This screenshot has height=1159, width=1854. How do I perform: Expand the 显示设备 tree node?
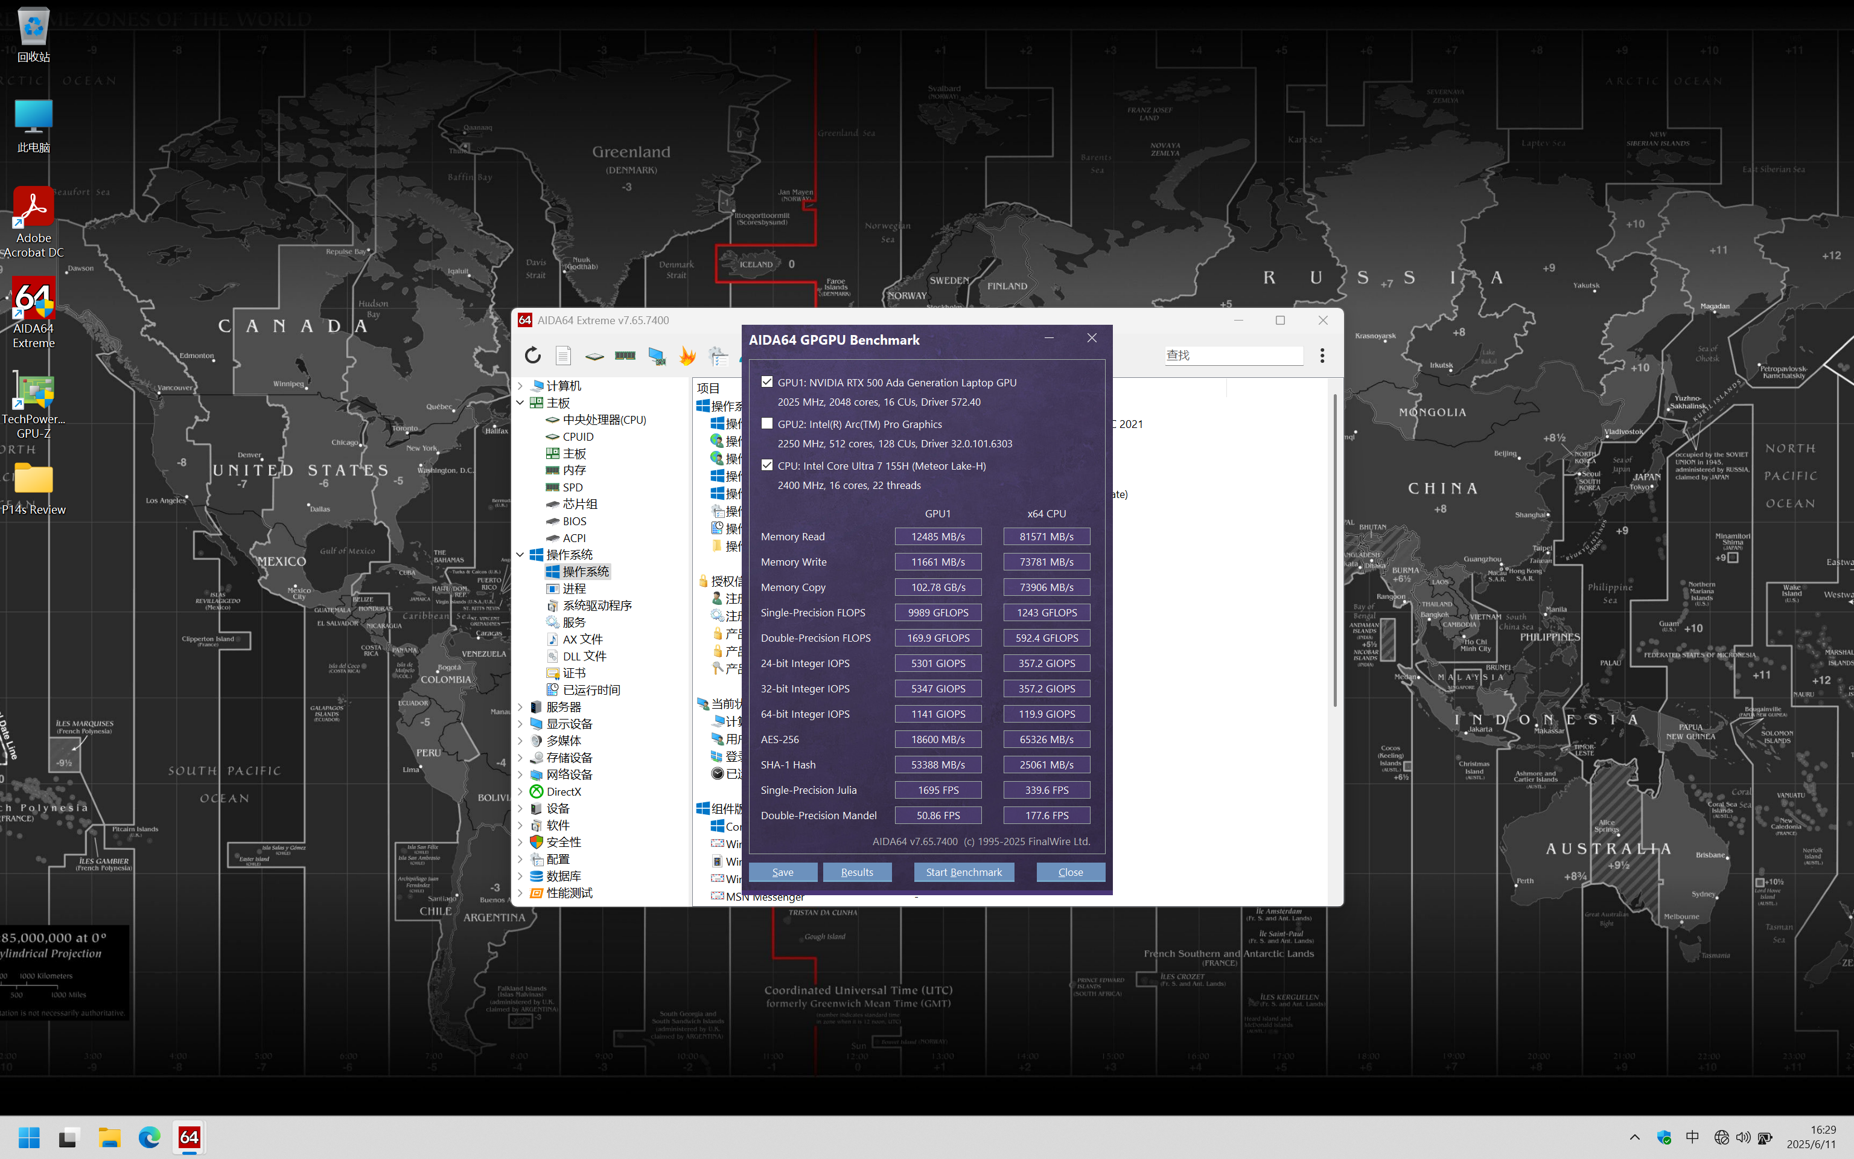point(520,724)
